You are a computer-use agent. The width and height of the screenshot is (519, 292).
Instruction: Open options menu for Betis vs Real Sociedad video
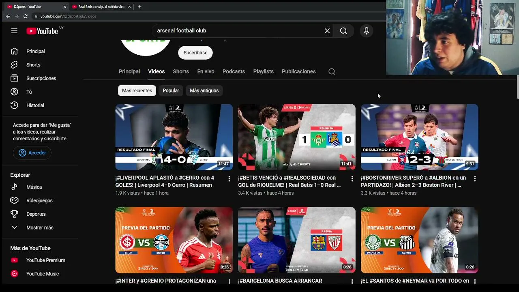point(352,179)
